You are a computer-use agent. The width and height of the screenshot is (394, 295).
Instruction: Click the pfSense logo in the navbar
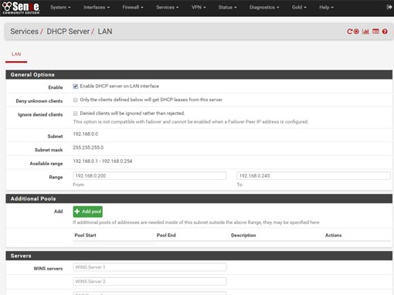click(x=21, y=8)
